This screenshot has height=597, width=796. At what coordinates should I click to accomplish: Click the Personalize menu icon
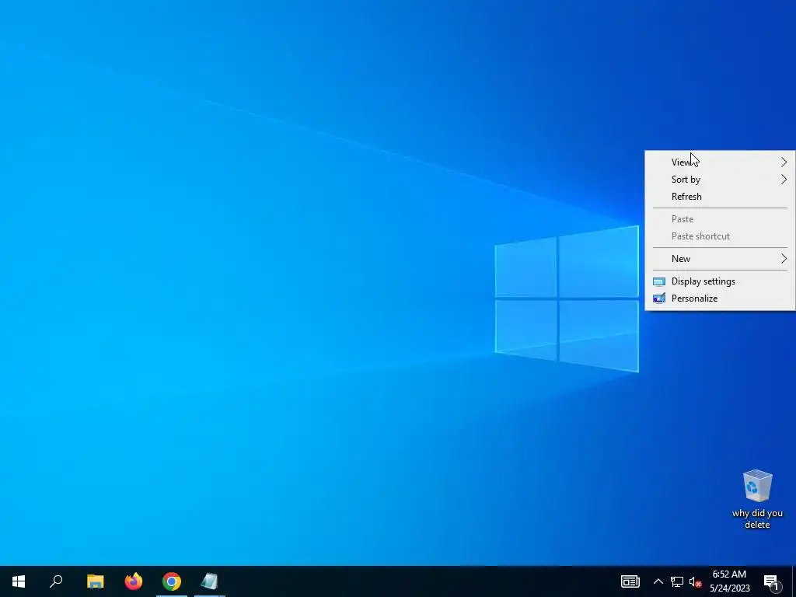pos(659,298)
